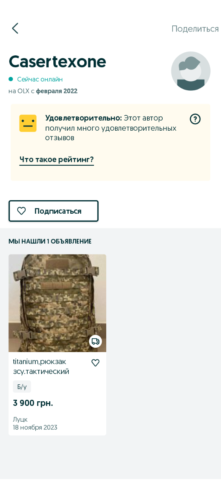
Task: Toggle favorite heart on the backpack listing
Action: coord(96,363)
